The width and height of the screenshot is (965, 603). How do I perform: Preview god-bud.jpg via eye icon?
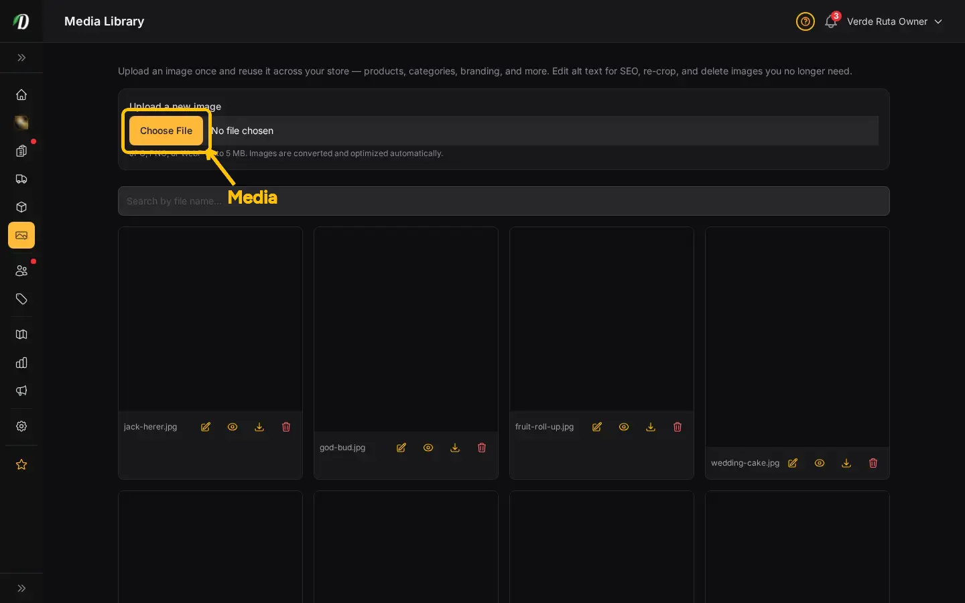[428, 448]
